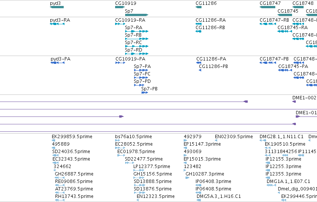Image resolution: width=317 pixels, height=202 pixels.
Task: Select the Sp7-PB protein feature
Action: (145, 93)
